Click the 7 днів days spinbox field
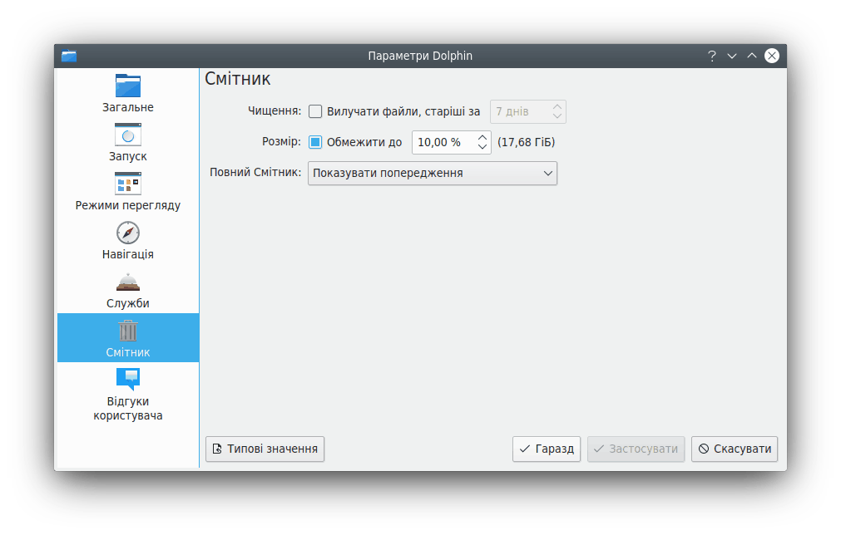The image size is (841, 535). pos(518,111)
